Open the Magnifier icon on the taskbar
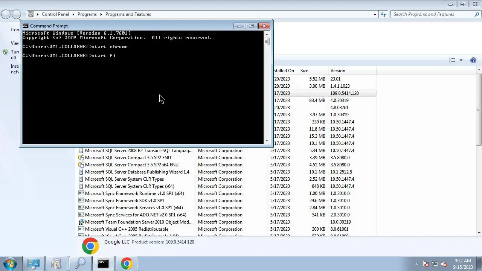This screenshot has width=482, height=271. point(80,263)
